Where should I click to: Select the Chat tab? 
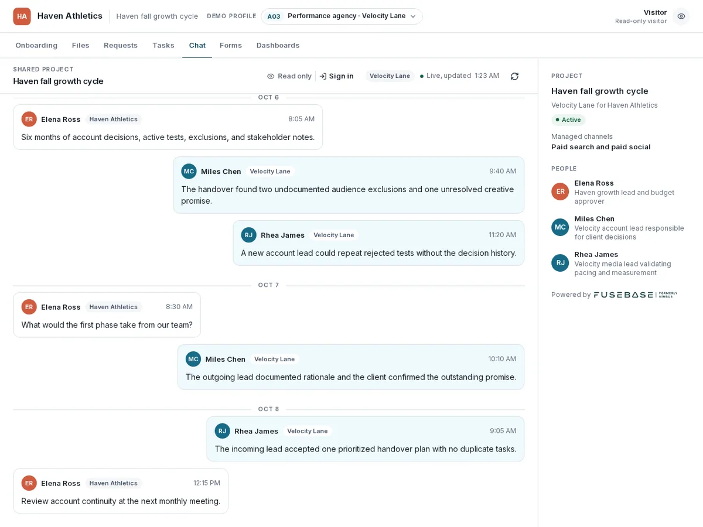pyautogui.click(x=197, y=45)
